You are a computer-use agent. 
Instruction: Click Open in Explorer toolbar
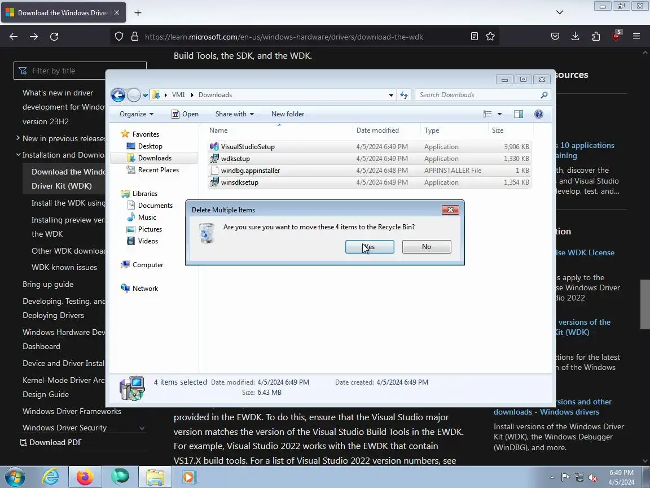click(185, 114)
